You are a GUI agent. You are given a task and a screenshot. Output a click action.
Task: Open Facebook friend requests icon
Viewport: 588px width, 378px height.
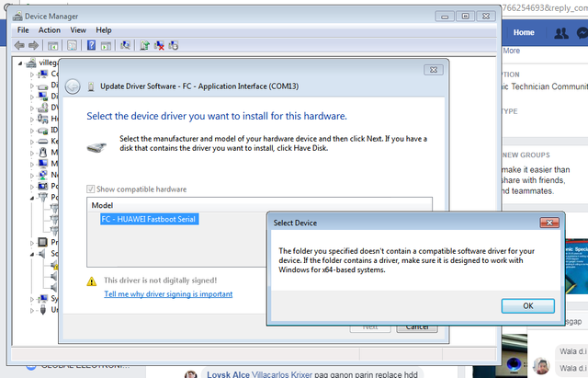point(561,33)
